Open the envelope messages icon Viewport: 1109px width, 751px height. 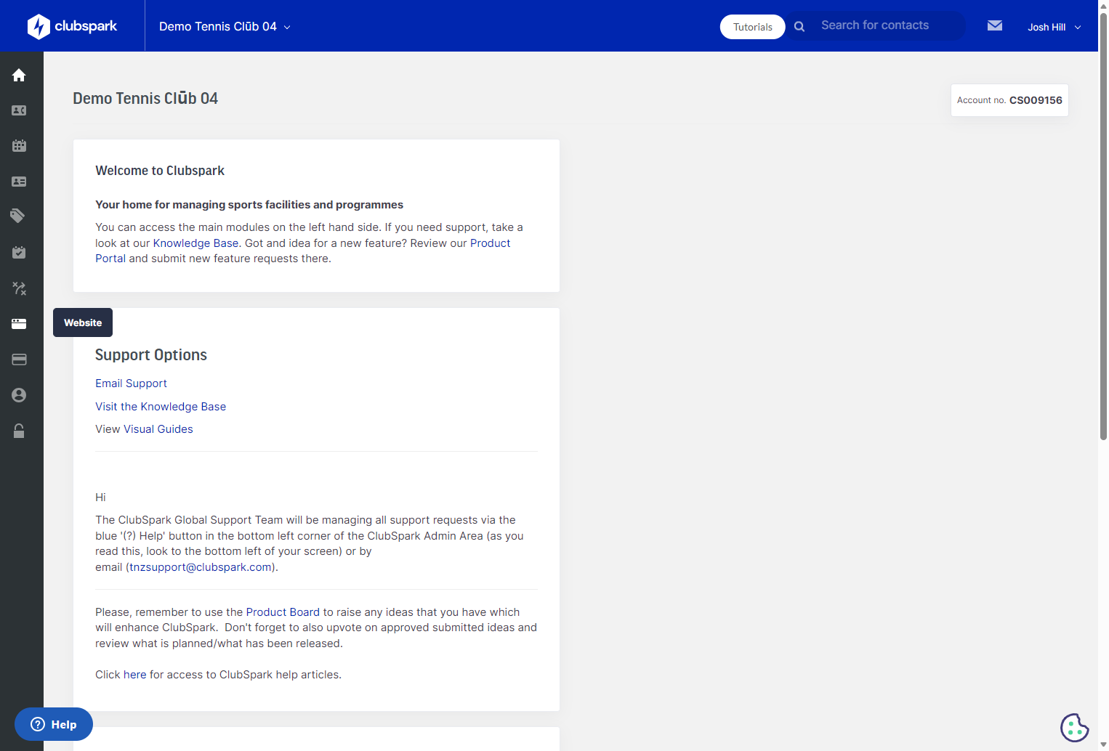tap(995, 26)
